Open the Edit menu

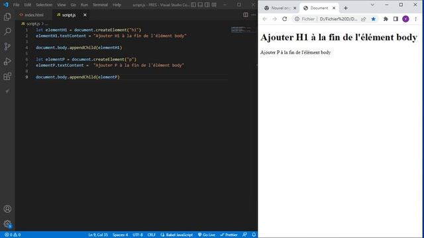pos(28,5)
